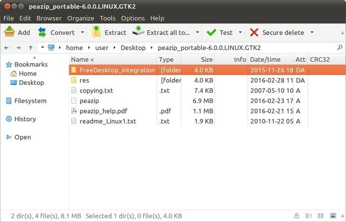Go forward with the right arrow
This screenshot has height=222, width=346.
pos(19,47)
